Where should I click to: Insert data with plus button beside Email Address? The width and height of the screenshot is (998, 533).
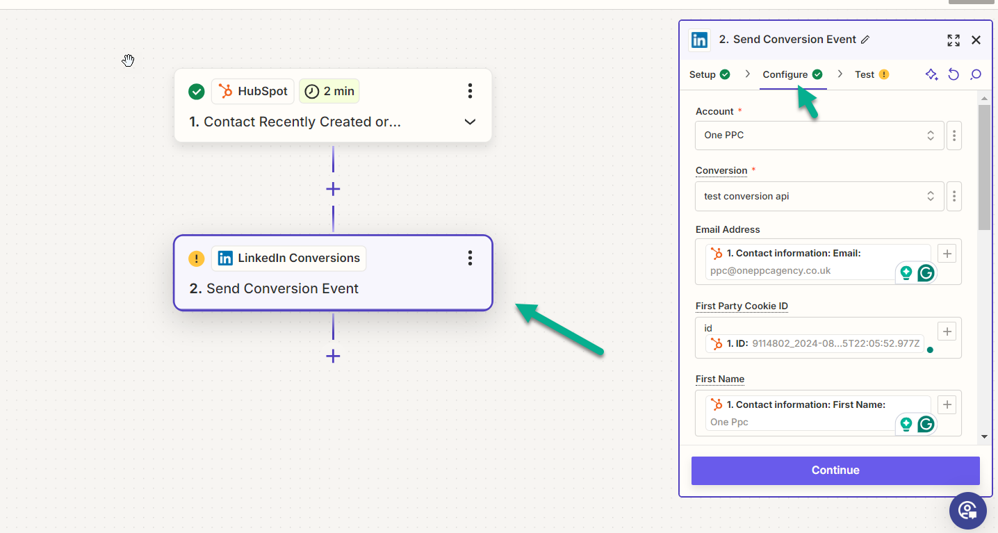coord(947,254)
